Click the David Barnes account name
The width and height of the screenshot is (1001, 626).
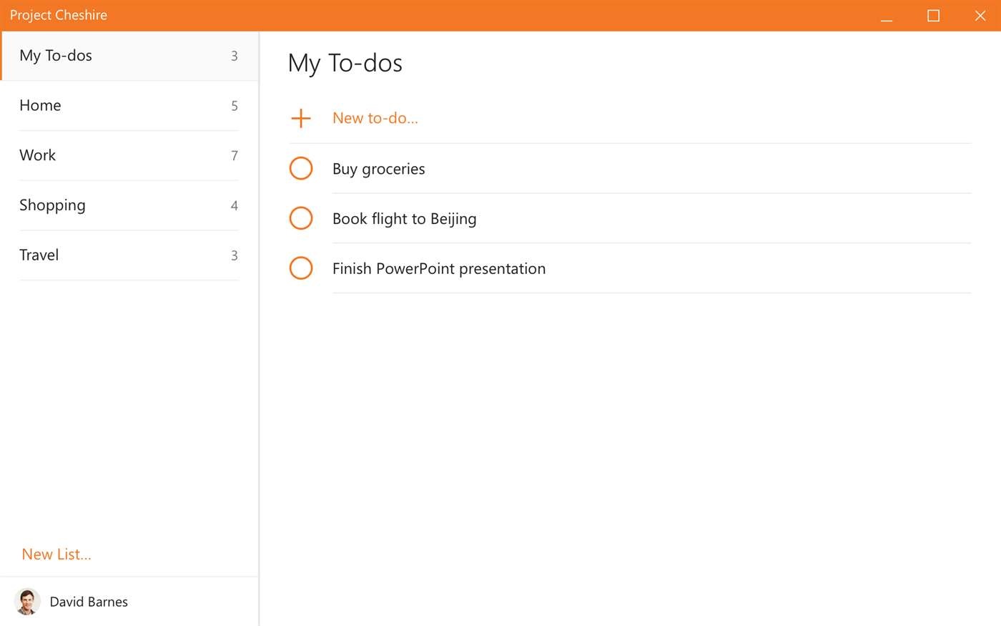point(89,602)
